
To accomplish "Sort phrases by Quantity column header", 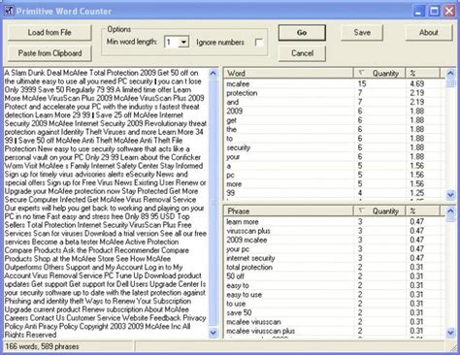I will (x=379, y=211).
